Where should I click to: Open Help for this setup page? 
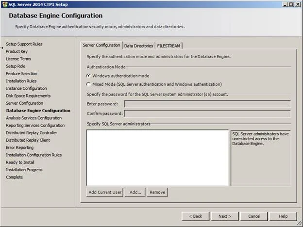pyautogui.click(x=283, y=216)
